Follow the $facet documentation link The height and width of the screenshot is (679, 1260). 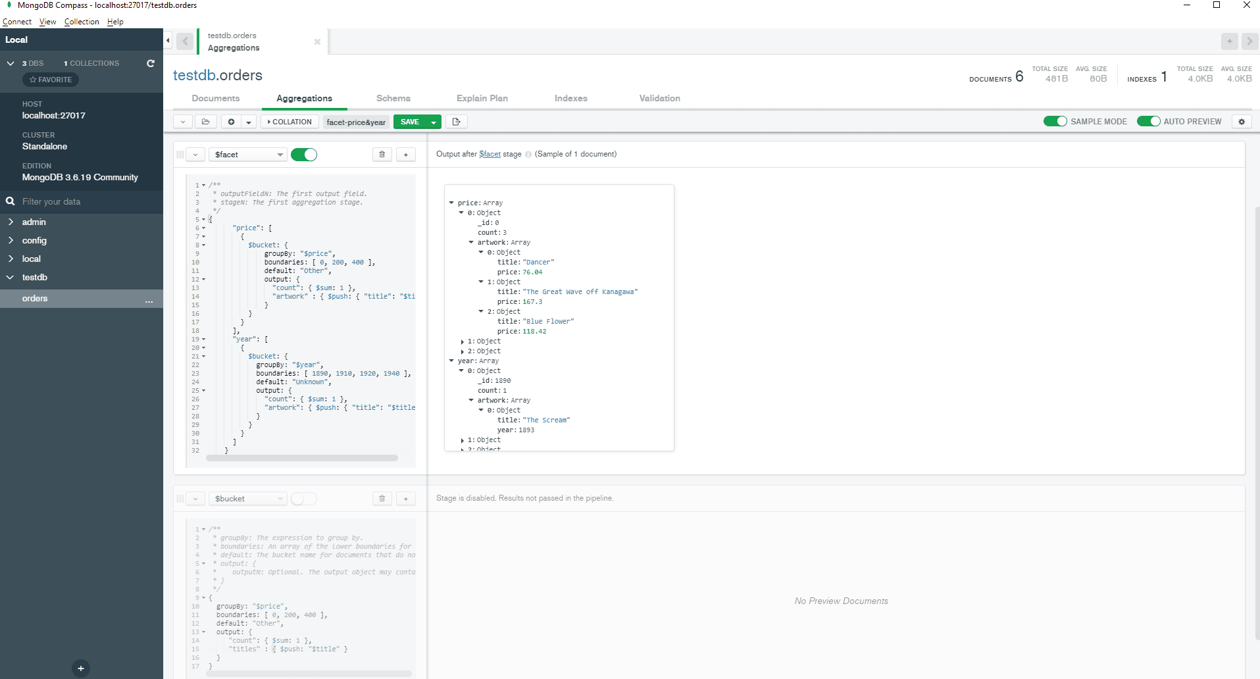[490, 154]
